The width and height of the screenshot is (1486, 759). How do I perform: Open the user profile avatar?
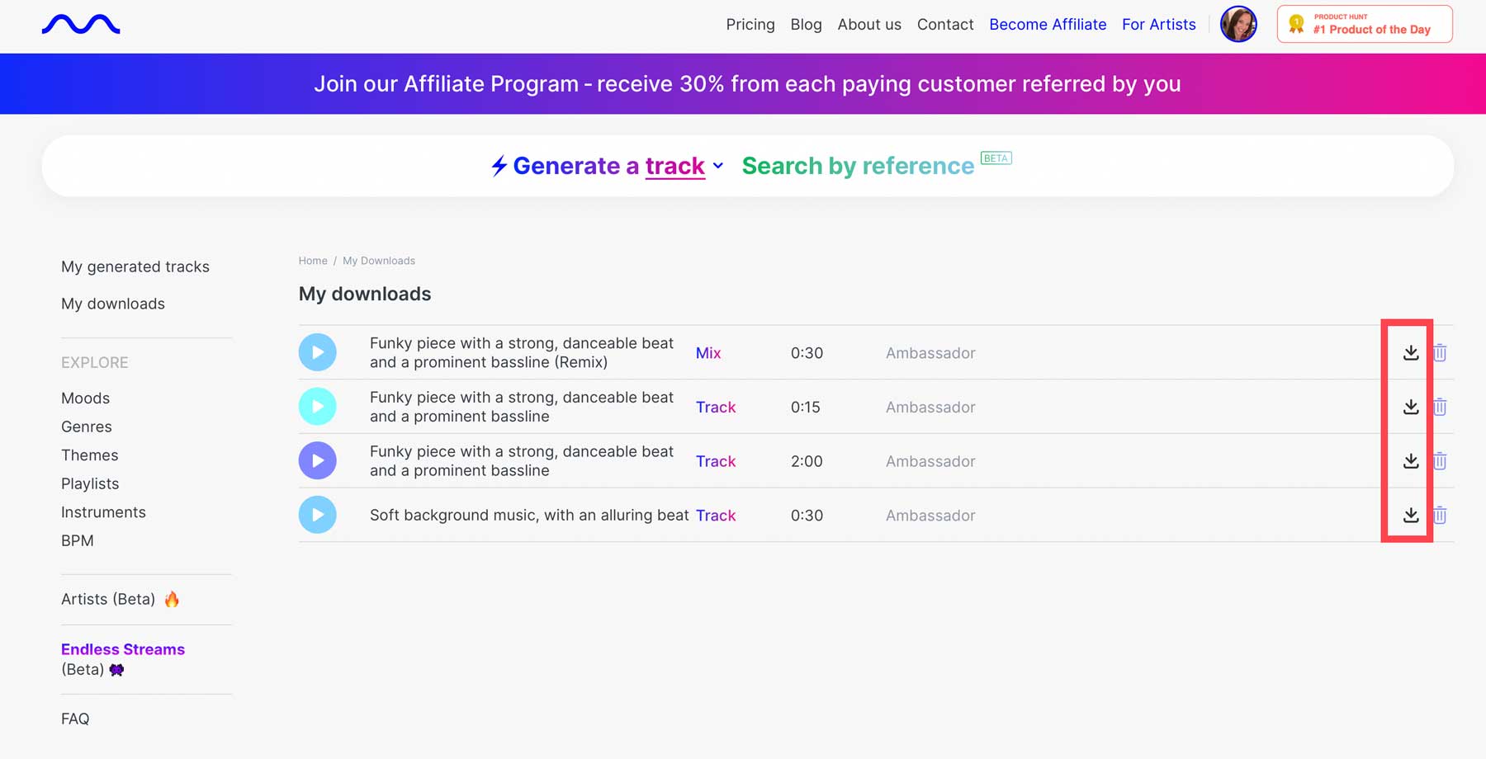[x=1238, y=24]
